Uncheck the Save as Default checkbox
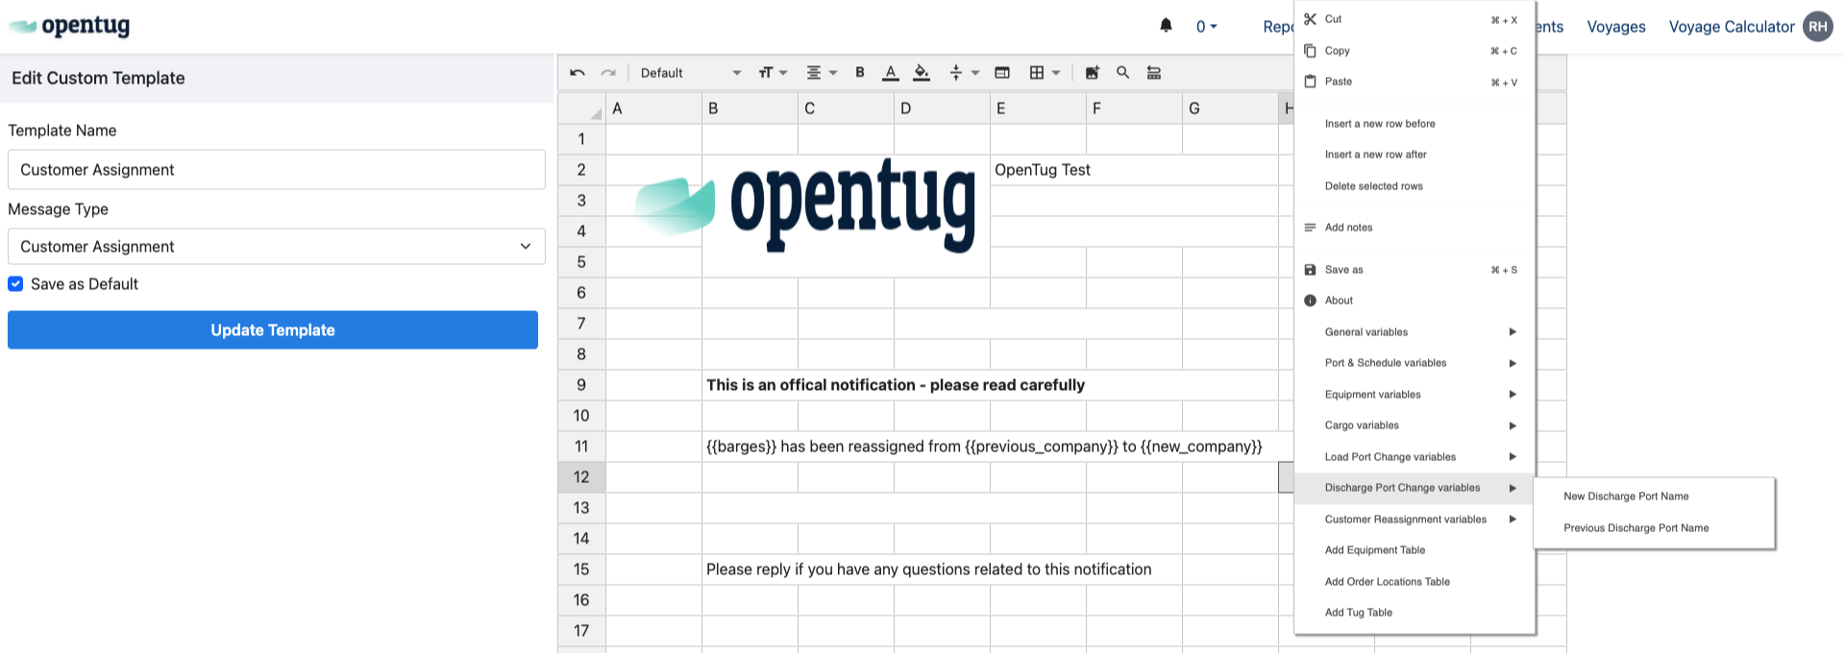This screenshot has width=1845, height=653. [15, 284]
